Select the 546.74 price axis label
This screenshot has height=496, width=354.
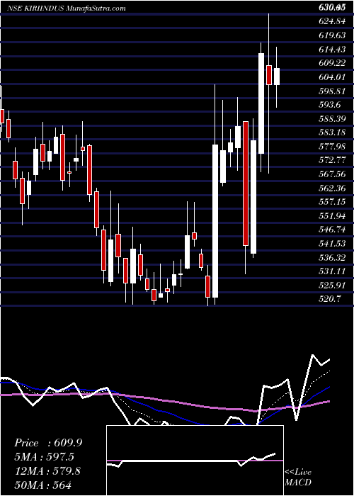tap(332, 230)
